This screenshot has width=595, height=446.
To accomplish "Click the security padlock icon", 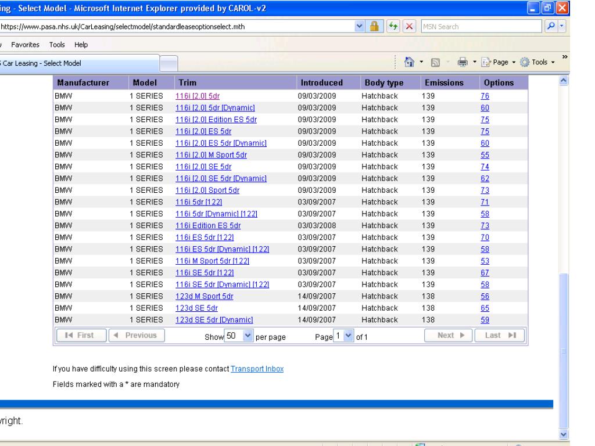I will coord(374,26).
